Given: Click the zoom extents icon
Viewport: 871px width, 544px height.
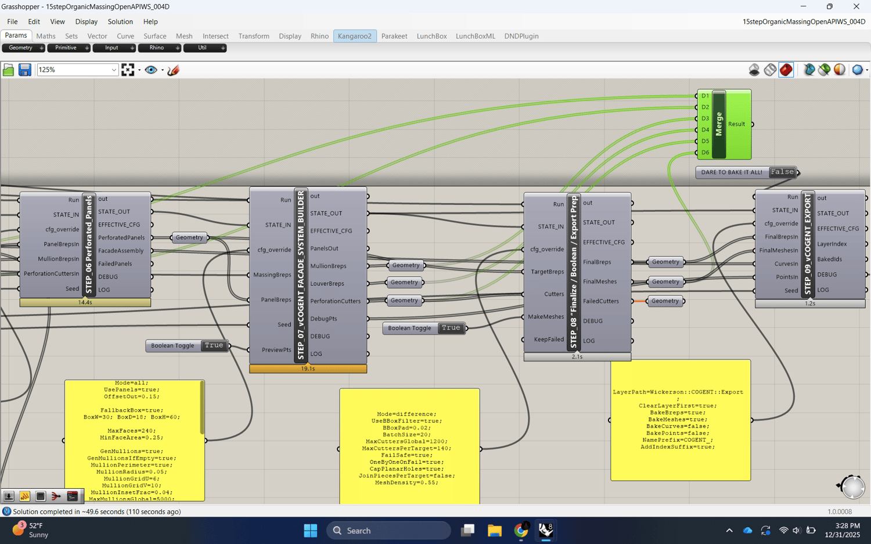Looking at the screenshot, I should pos(128,70).
